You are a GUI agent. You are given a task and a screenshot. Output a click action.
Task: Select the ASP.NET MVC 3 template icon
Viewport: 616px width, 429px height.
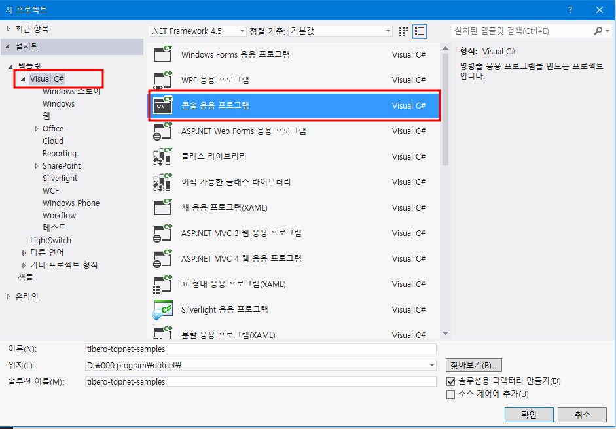[162, 233]
